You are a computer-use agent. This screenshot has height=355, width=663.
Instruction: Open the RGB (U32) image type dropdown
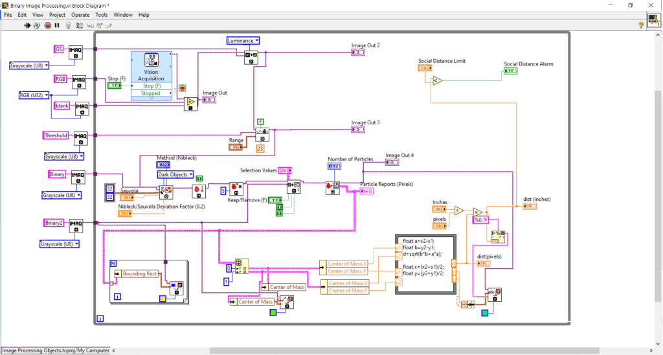(42, 96)
